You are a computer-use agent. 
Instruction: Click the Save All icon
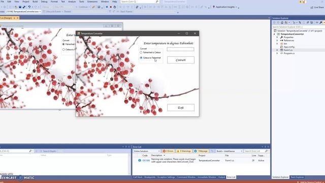[24, 7]
